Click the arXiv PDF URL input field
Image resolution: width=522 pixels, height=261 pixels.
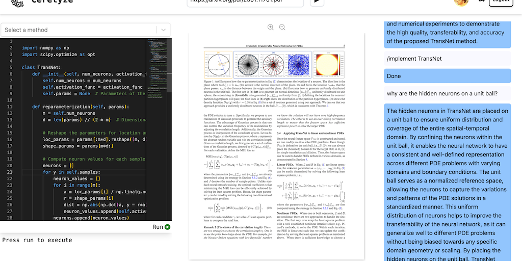[x=247, y=2]
